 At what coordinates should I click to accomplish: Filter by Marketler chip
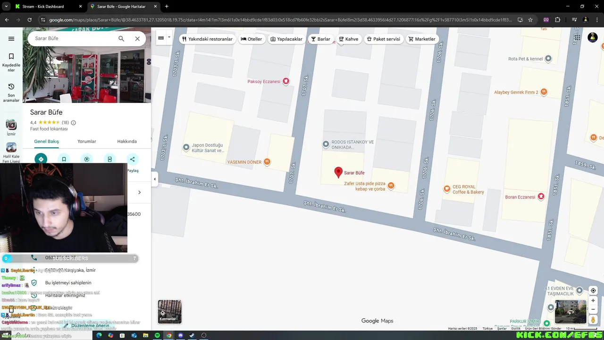[422, 39]
